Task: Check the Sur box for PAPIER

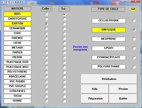Action: [x=64, y=53]
